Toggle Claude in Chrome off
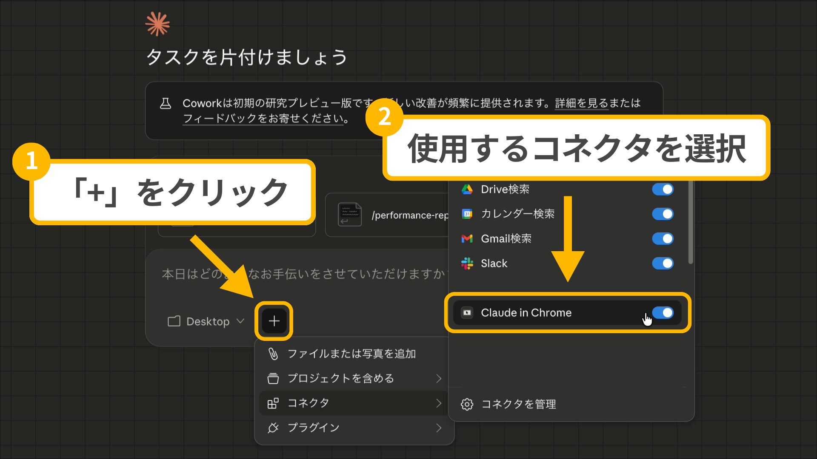Viewport: 817px width, 459px height. [x=663, y=313]
